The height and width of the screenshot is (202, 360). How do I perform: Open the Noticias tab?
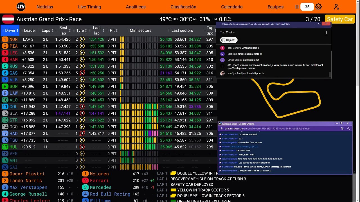pos(45,7)
